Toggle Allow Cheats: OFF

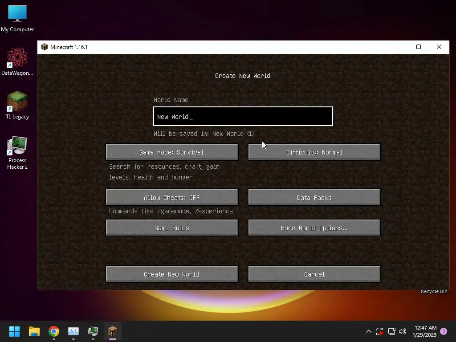(171, 198)
